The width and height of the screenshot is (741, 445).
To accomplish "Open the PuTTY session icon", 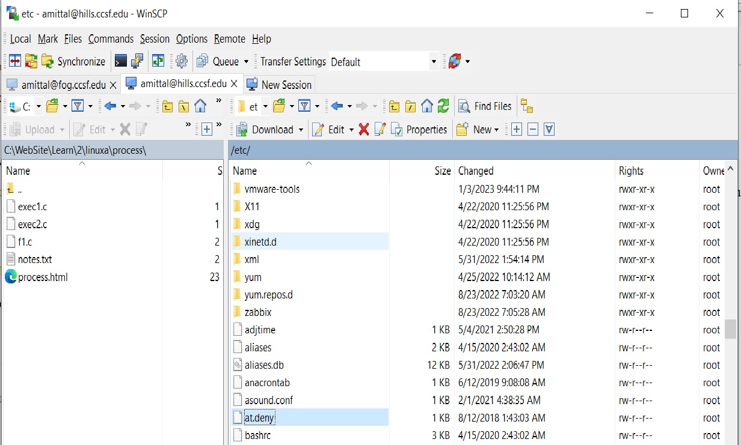I will (137, 61).
